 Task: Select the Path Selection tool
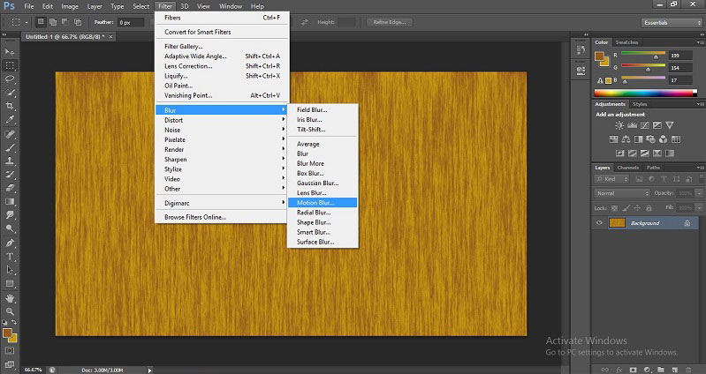point(10,270)
